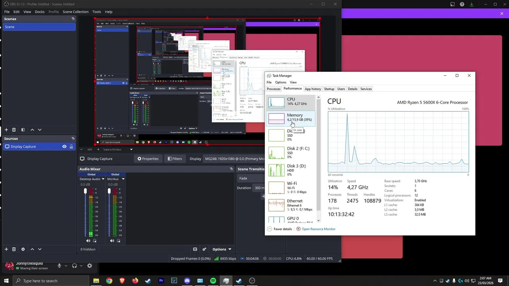Screen dimensions: 509x286
Task: Click Windows taskbar search box
Action: (51, 281)
